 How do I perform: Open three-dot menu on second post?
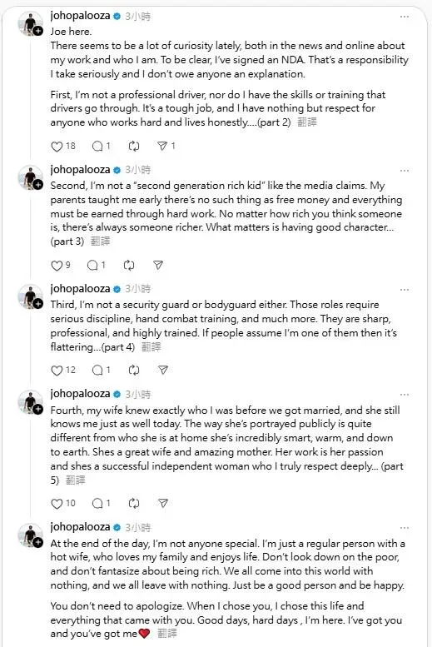tap(405, 171)
